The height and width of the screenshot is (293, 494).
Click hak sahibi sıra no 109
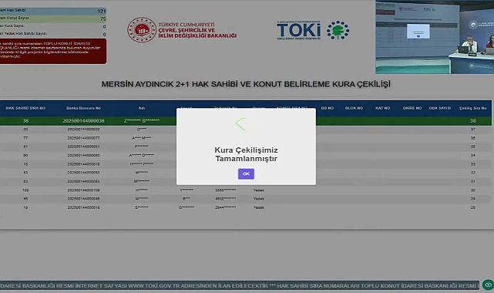click(x=25, y=190)
